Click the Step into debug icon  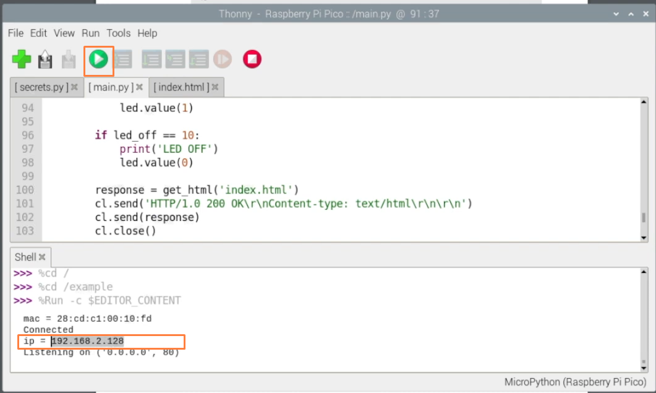[175, 59]
